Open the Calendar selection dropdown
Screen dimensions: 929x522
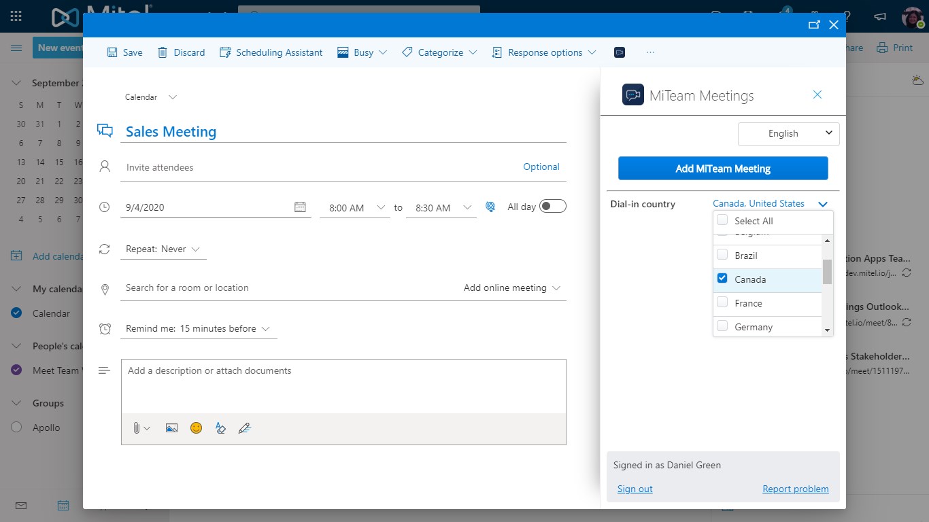pos(151,97)
